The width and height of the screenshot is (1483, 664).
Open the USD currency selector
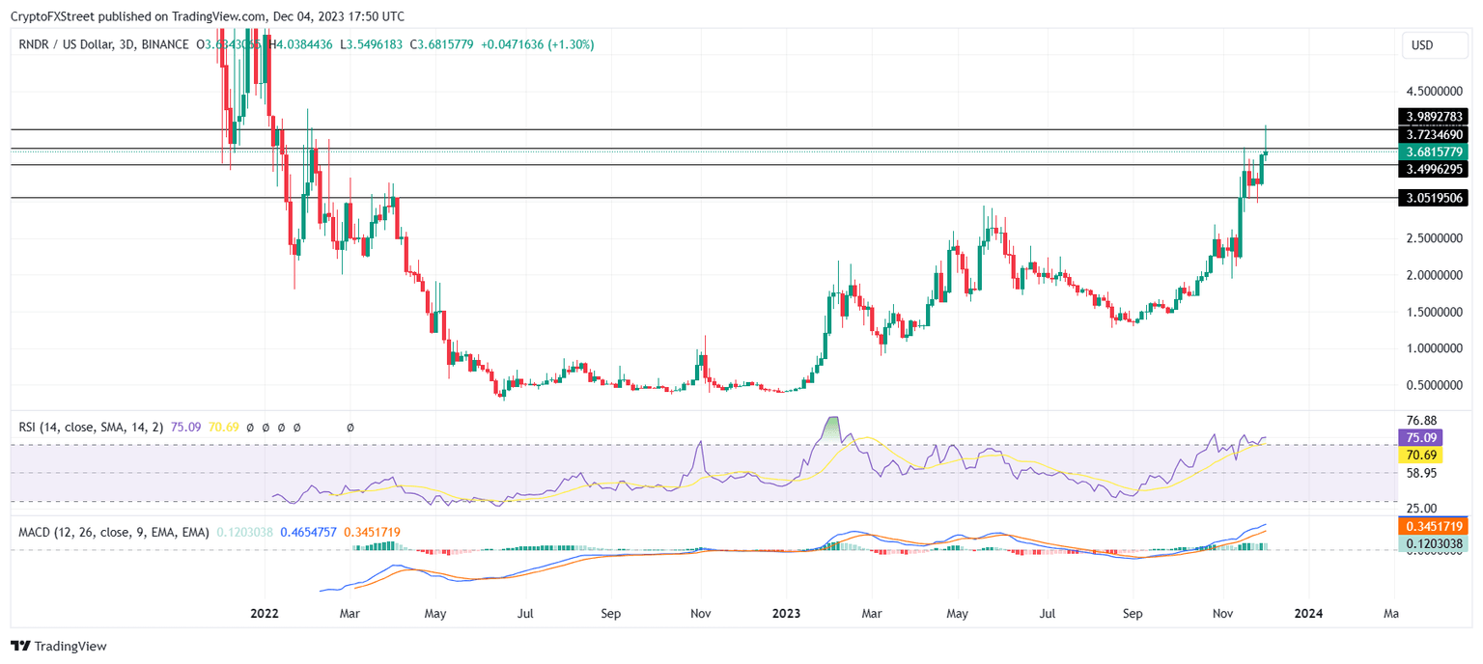(1435, 44)
